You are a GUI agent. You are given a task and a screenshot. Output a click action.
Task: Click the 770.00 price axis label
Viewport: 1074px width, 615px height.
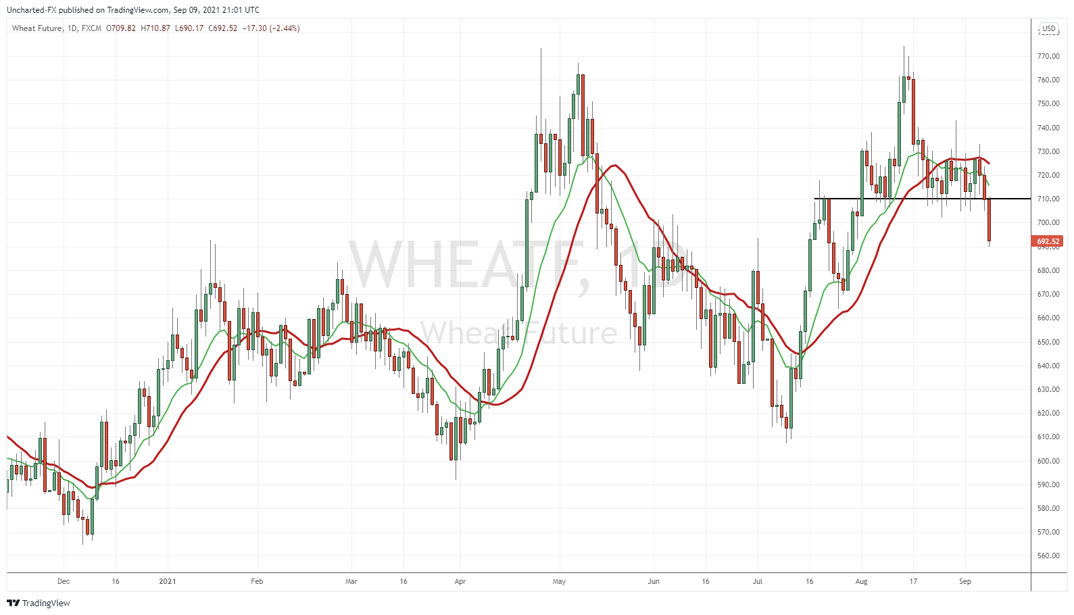(x=1048, y=56)
